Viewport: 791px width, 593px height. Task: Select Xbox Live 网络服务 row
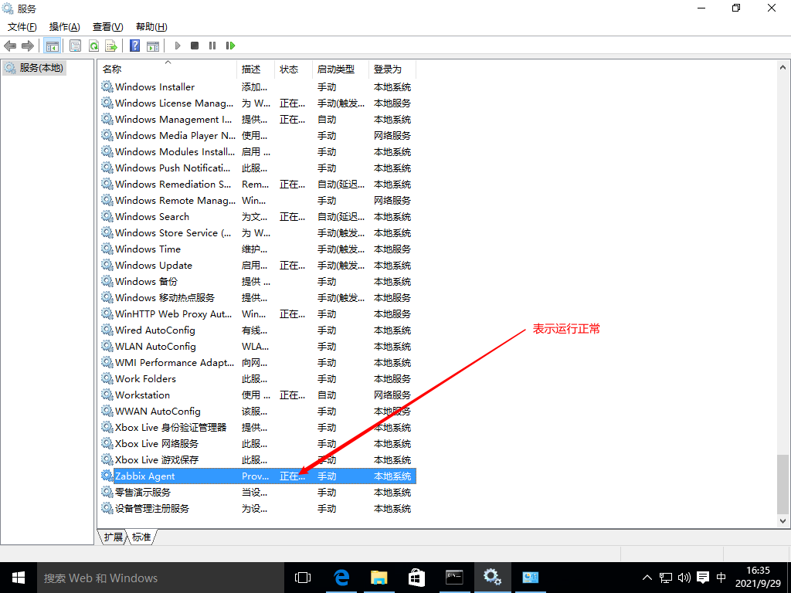(258, 443)
